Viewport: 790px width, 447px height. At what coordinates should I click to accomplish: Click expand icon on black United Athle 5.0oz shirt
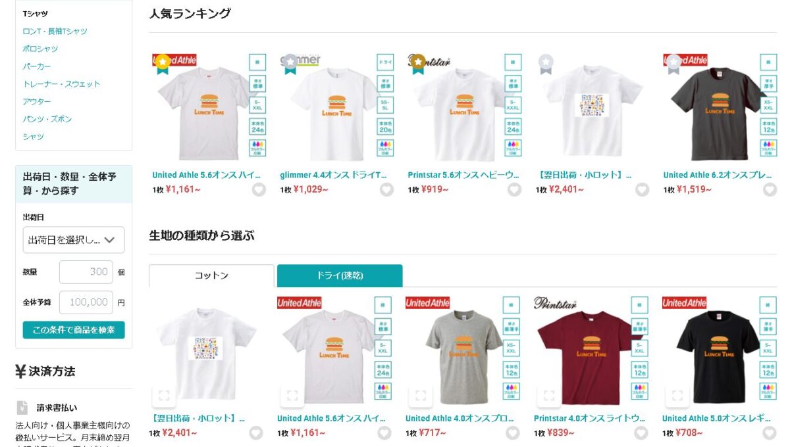[x=677, y=395]
